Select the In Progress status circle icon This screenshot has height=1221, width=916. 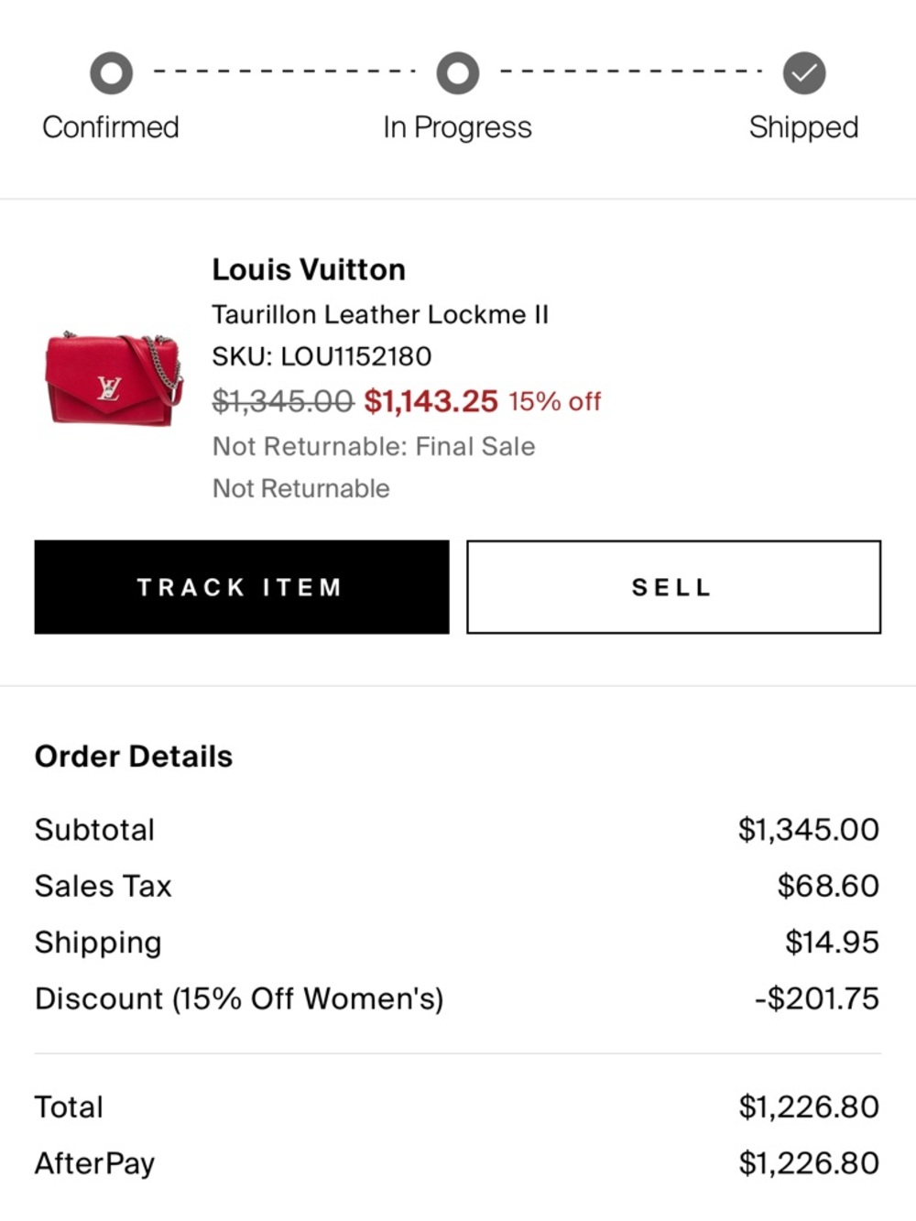[458, 73]
